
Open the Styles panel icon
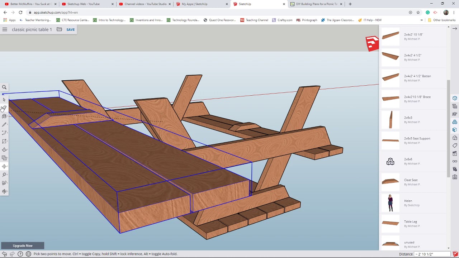(x=455, y=138)
